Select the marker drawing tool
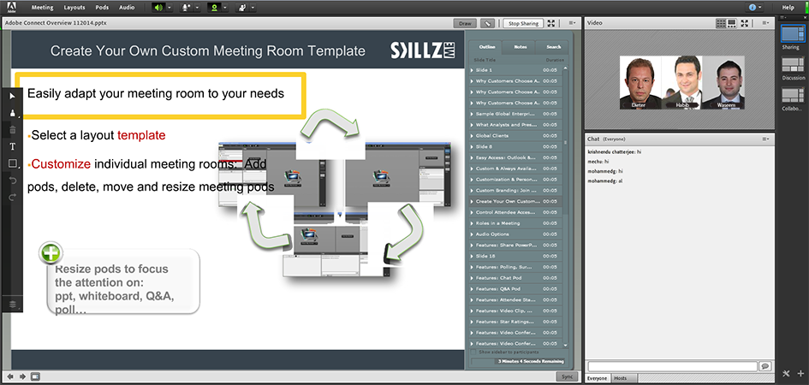The image size is (809, 385). click(12, 113)
